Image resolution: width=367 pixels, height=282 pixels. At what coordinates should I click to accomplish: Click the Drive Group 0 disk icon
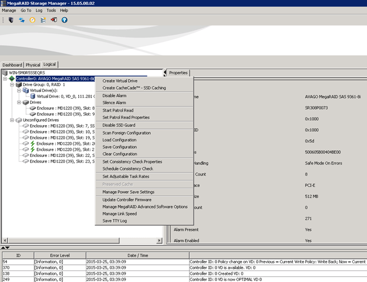[18, 85]
